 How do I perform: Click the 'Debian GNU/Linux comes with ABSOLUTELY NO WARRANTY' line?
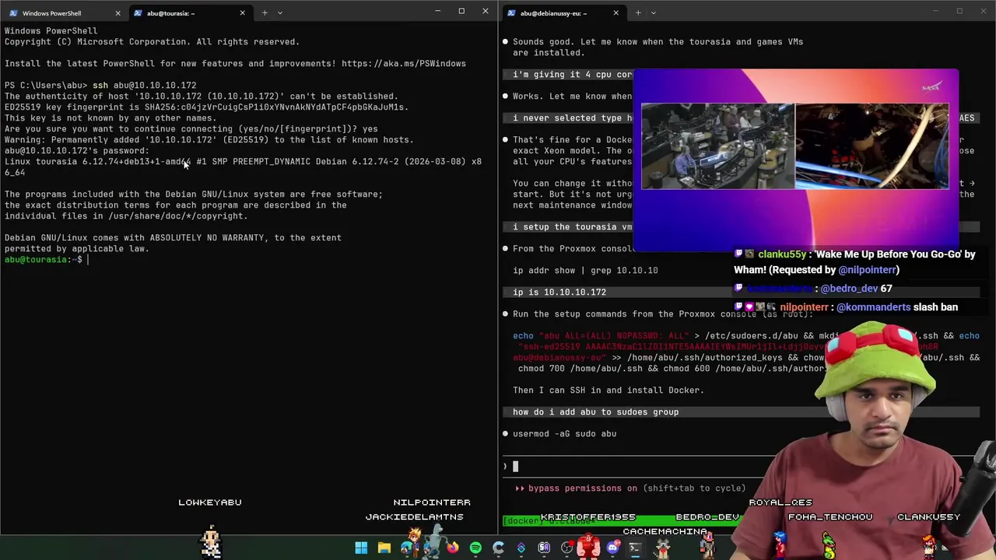pos(173,238)
